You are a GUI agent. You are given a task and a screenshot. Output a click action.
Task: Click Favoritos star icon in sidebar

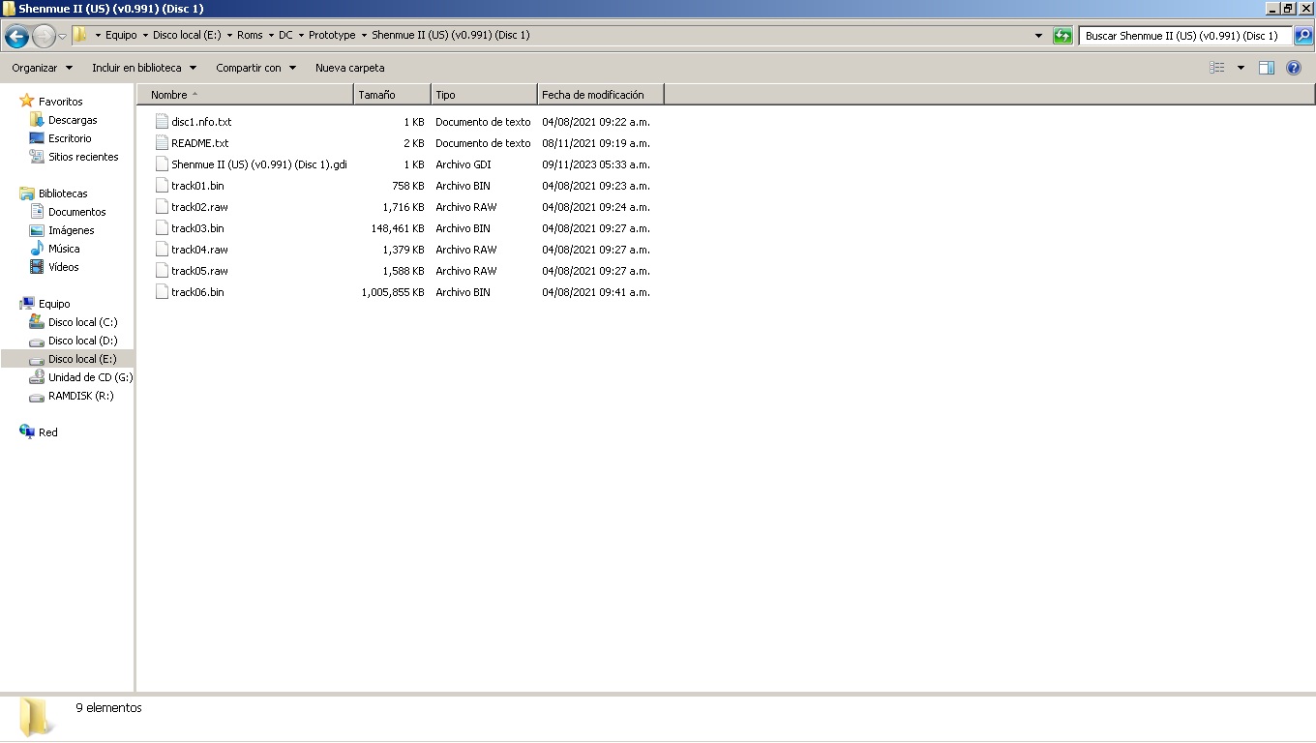[x=27, y=101]
